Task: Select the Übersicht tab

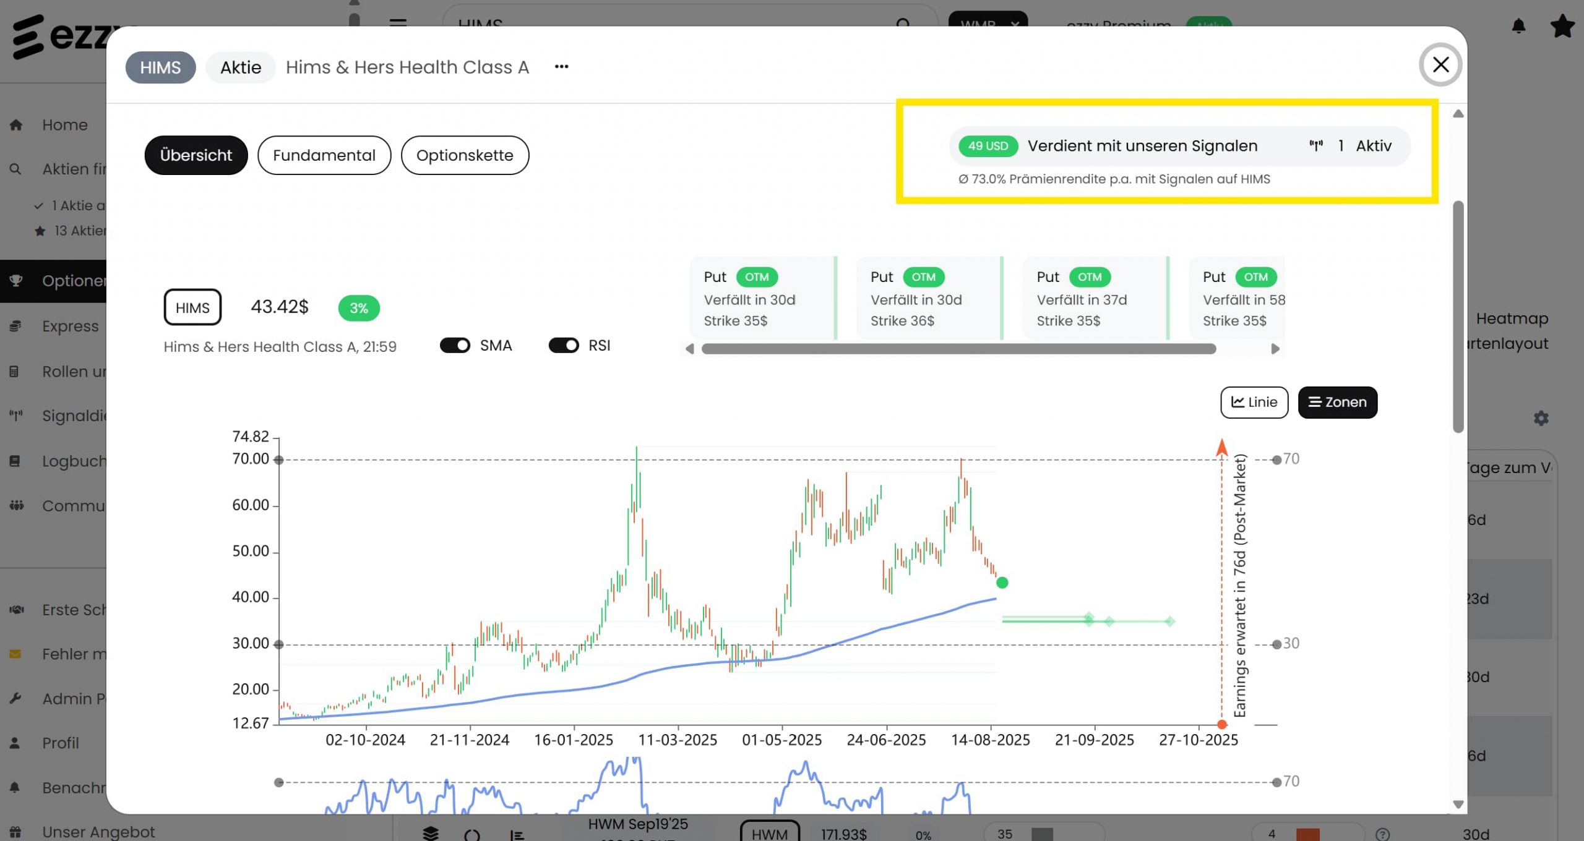Action: coord(196,155)
